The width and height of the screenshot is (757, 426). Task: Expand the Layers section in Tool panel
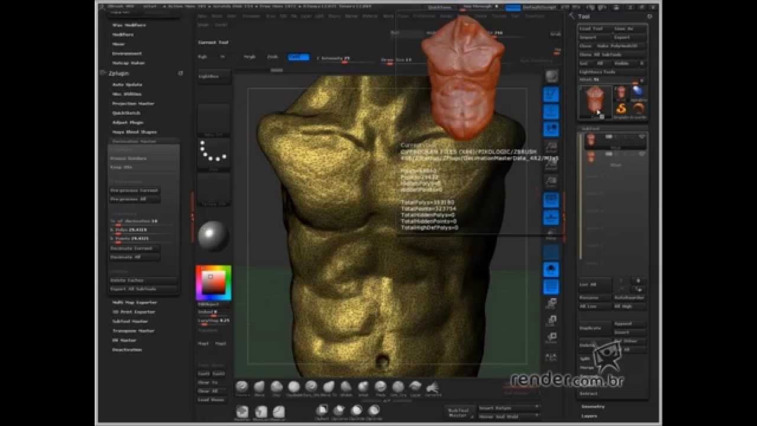589,416
